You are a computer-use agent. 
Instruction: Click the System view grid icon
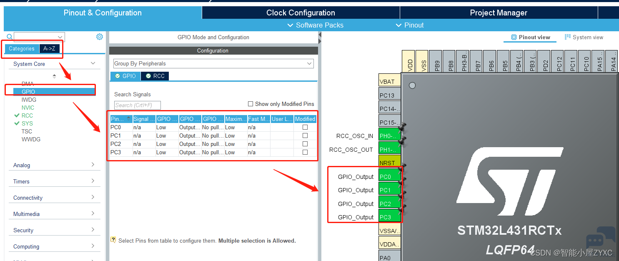coord(568,37)
